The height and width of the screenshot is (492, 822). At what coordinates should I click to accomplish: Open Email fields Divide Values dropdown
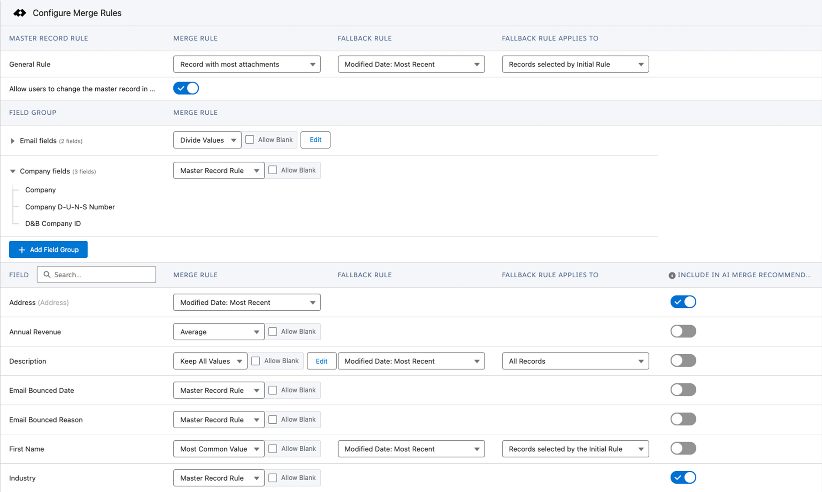pyautogui.click(x=207, y=140)
